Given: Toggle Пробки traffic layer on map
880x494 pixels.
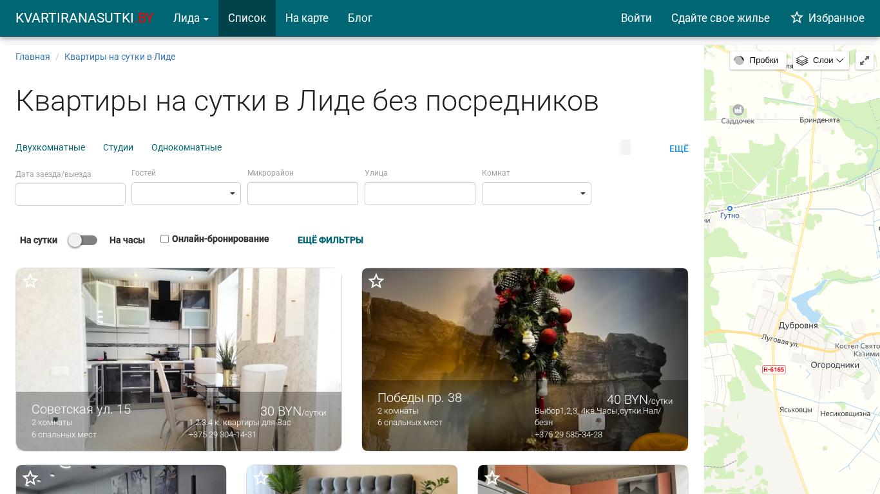Looking at the screenshot, I should tap(757, 60).
